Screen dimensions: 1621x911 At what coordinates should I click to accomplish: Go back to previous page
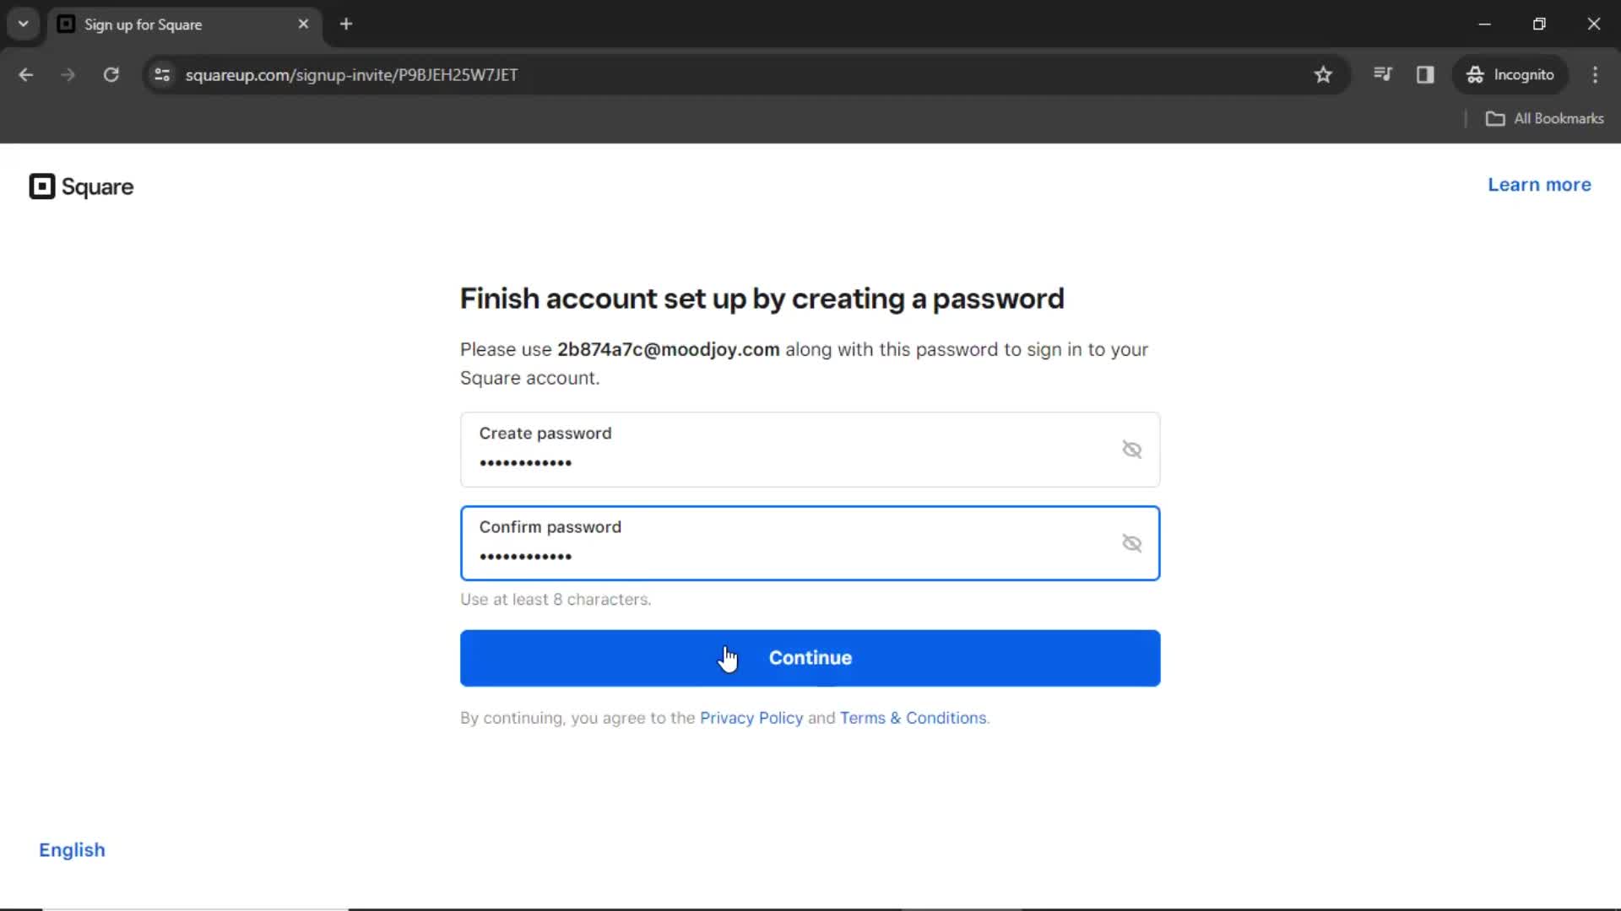click(26, 74)
